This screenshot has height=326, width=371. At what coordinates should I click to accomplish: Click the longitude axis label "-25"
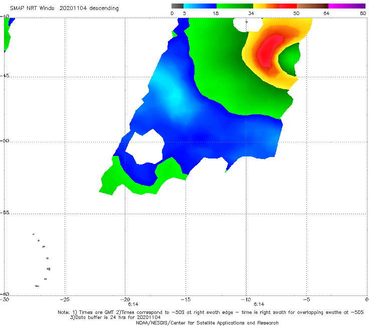coord(65,299)
